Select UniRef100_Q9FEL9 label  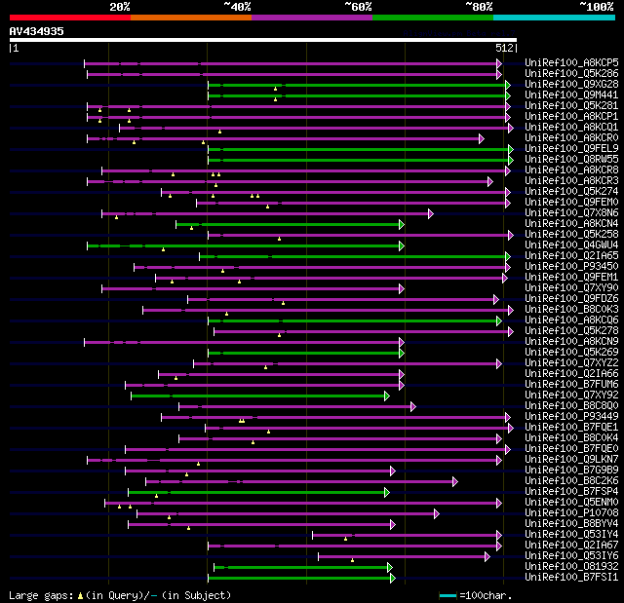tap(571, 149)
